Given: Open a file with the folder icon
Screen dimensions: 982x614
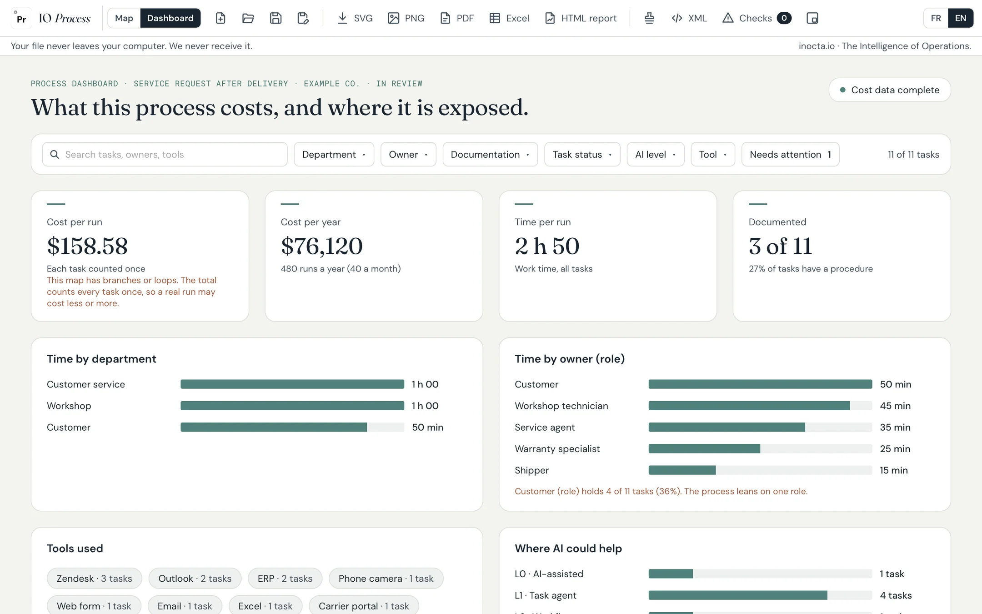Looking at the screenshot, I should pos(248,18).
